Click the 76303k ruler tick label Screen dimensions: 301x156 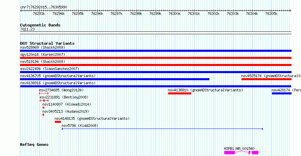233,14
